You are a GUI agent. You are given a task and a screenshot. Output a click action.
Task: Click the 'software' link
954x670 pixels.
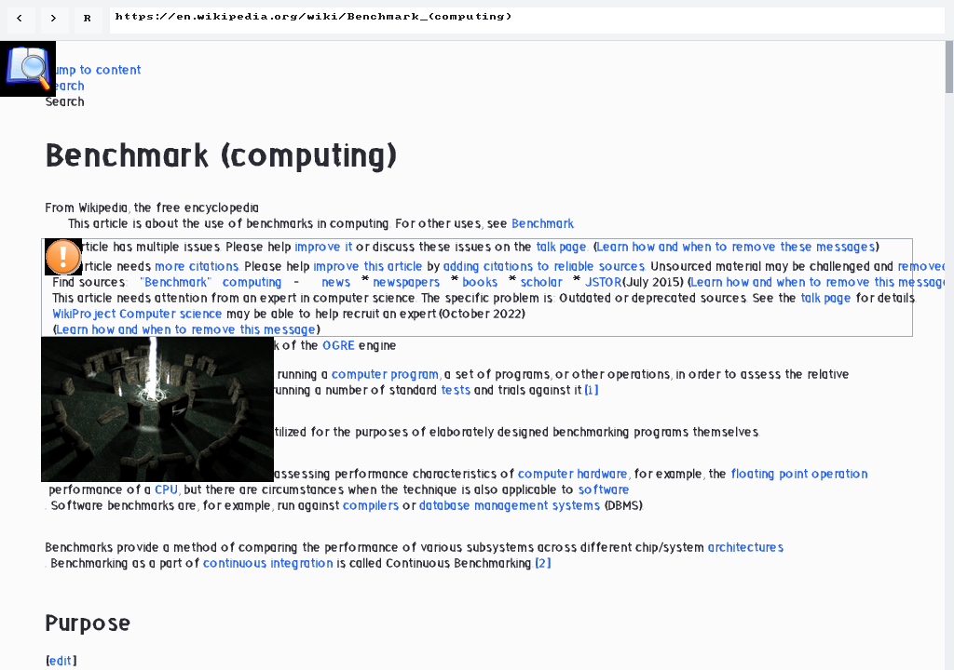(604, 490)
